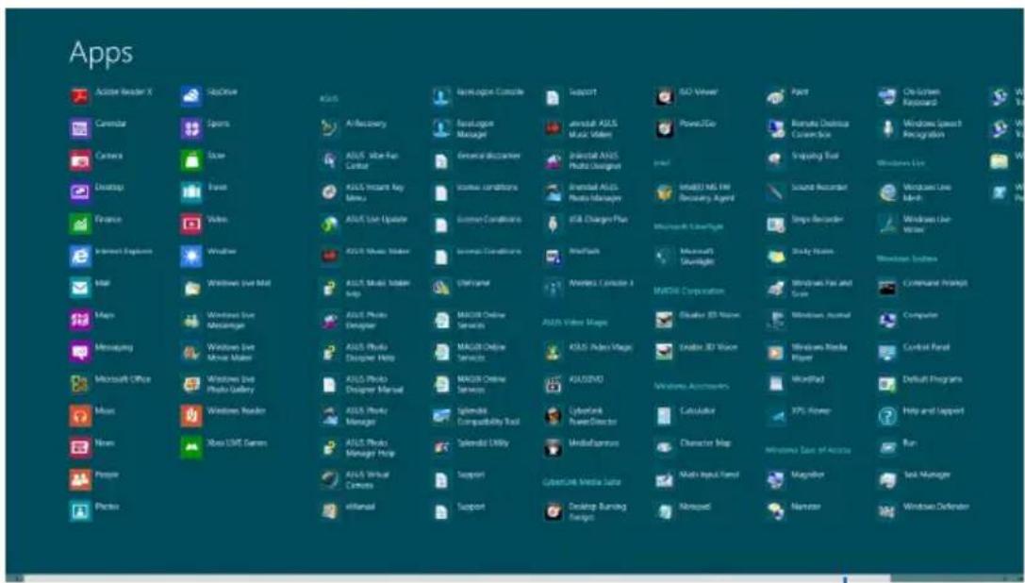This screenshot has width=1025, height=583.
Task: Launch the Sports app
Action: [206, 127]
